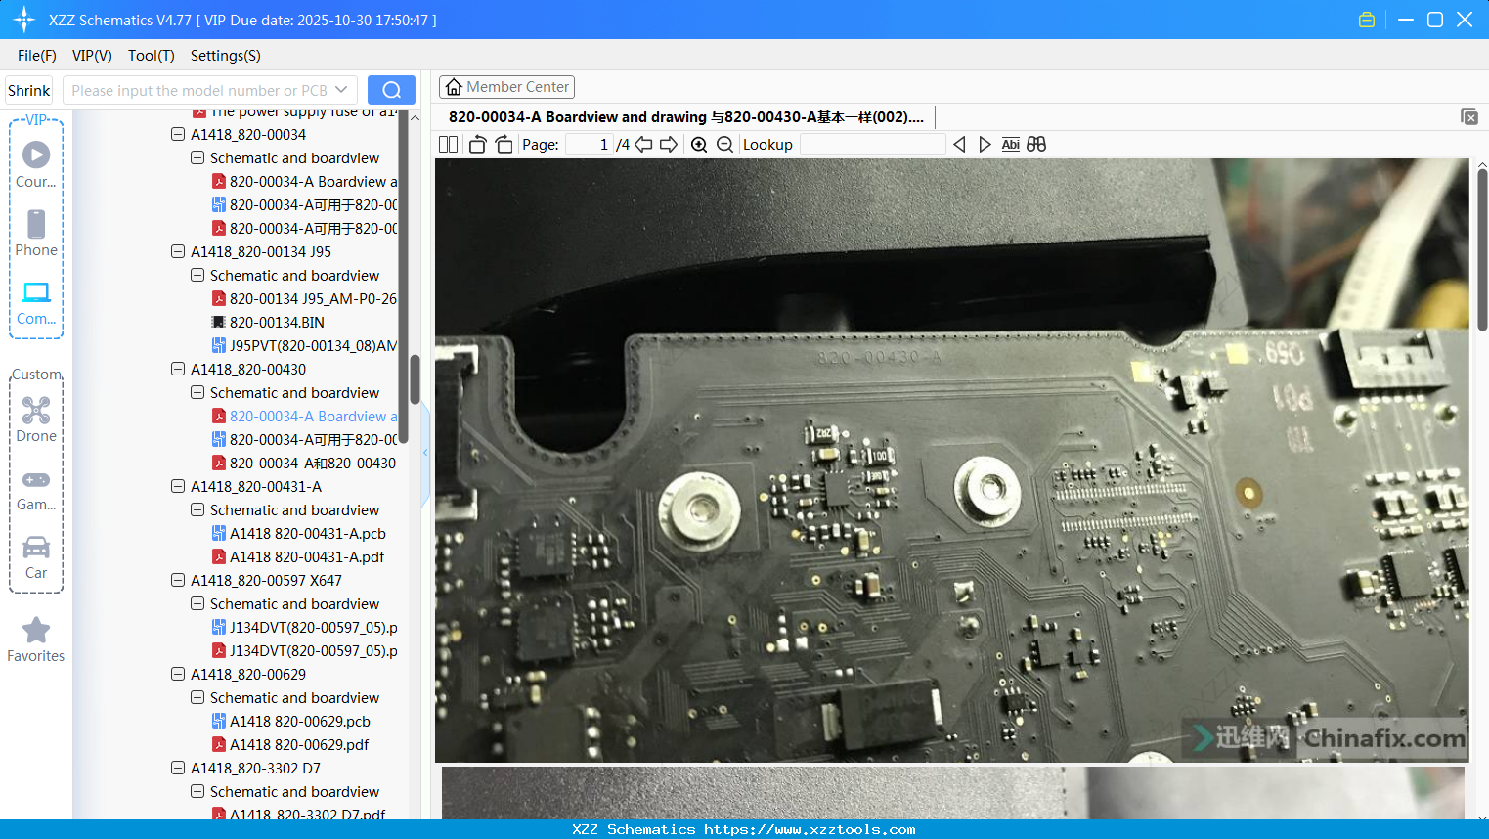This screenshot has width=1489, height=839.
Task: Collapse the A1418_820-00134 J95 node
Action: 178,252
